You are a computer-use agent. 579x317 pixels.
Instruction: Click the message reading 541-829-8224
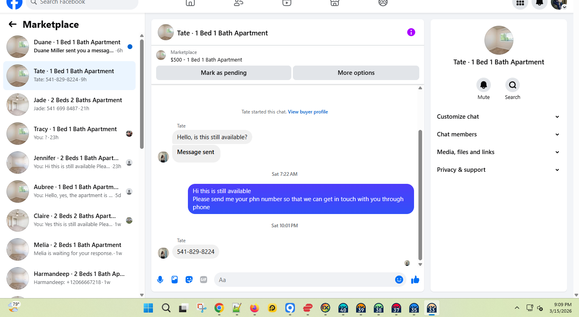pos(196,252)
